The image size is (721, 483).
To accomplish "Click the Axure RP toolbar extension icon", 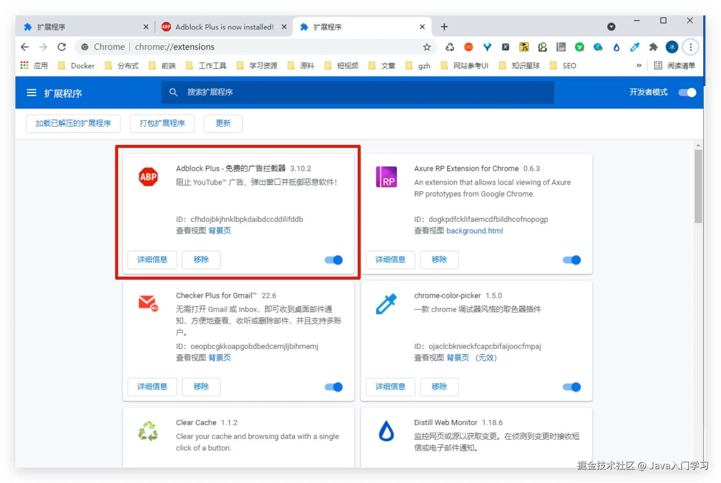I will pos(561,47).
